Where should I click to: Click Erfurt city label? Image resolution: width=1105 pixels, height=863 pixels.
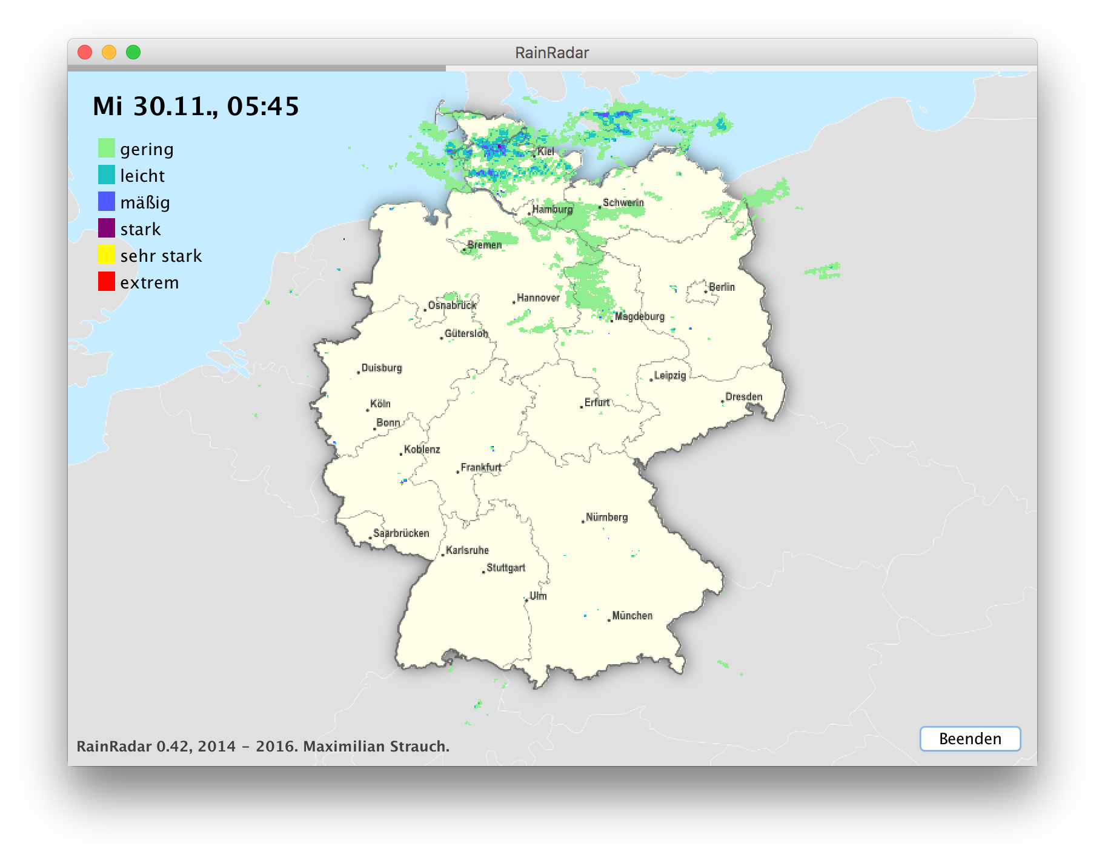tap(597, 402)
